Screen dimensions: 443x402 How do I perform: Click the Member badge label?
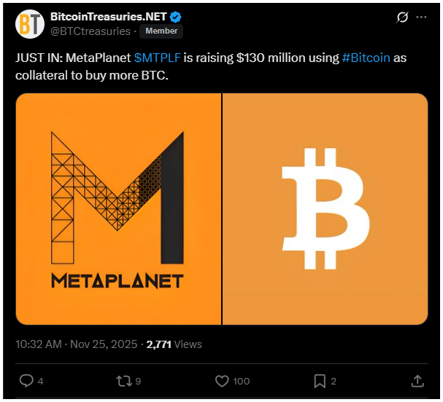(x=161, y=31)
